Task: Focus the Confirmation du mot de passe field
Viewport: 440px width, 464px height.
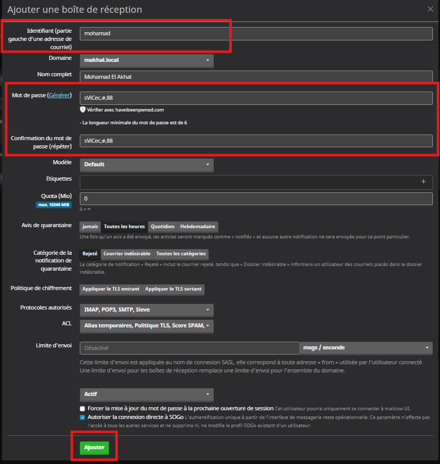Action: point(256,141)
